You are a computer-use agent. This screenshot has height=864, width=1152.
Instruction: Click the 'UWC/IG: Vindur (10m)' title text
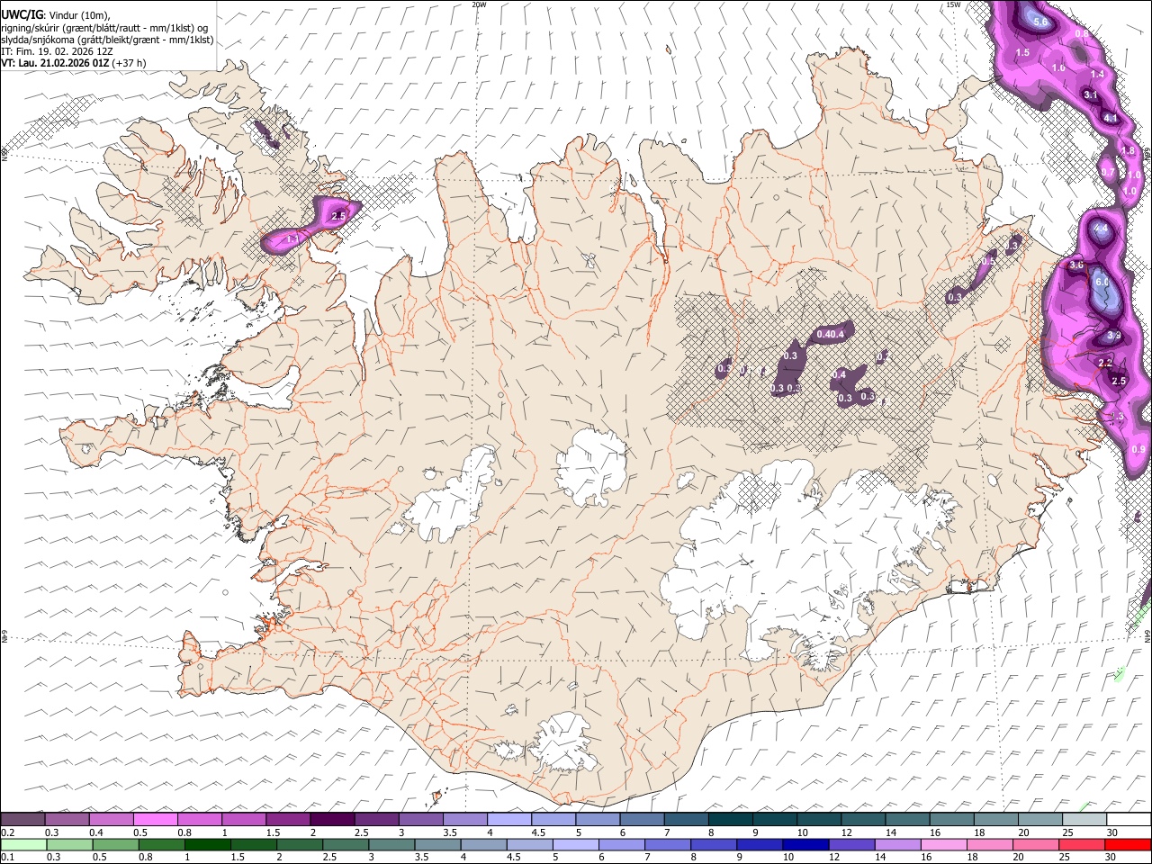tap(56, 16)
